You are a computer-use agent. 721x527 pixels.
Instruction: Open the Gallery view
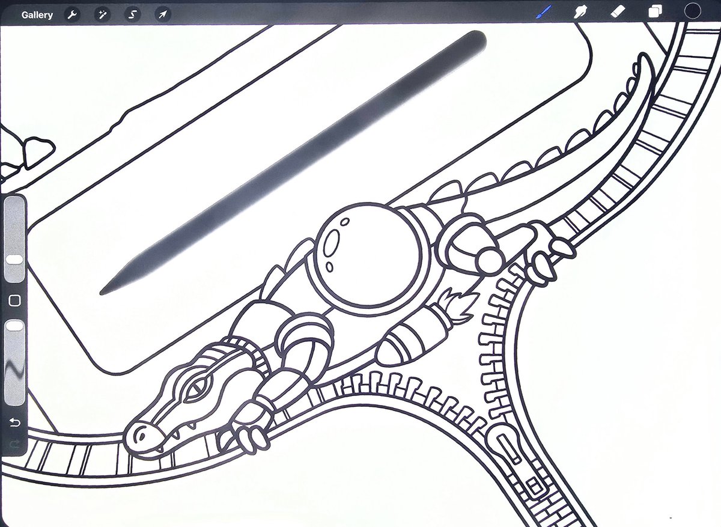click(x=37, y=14)
